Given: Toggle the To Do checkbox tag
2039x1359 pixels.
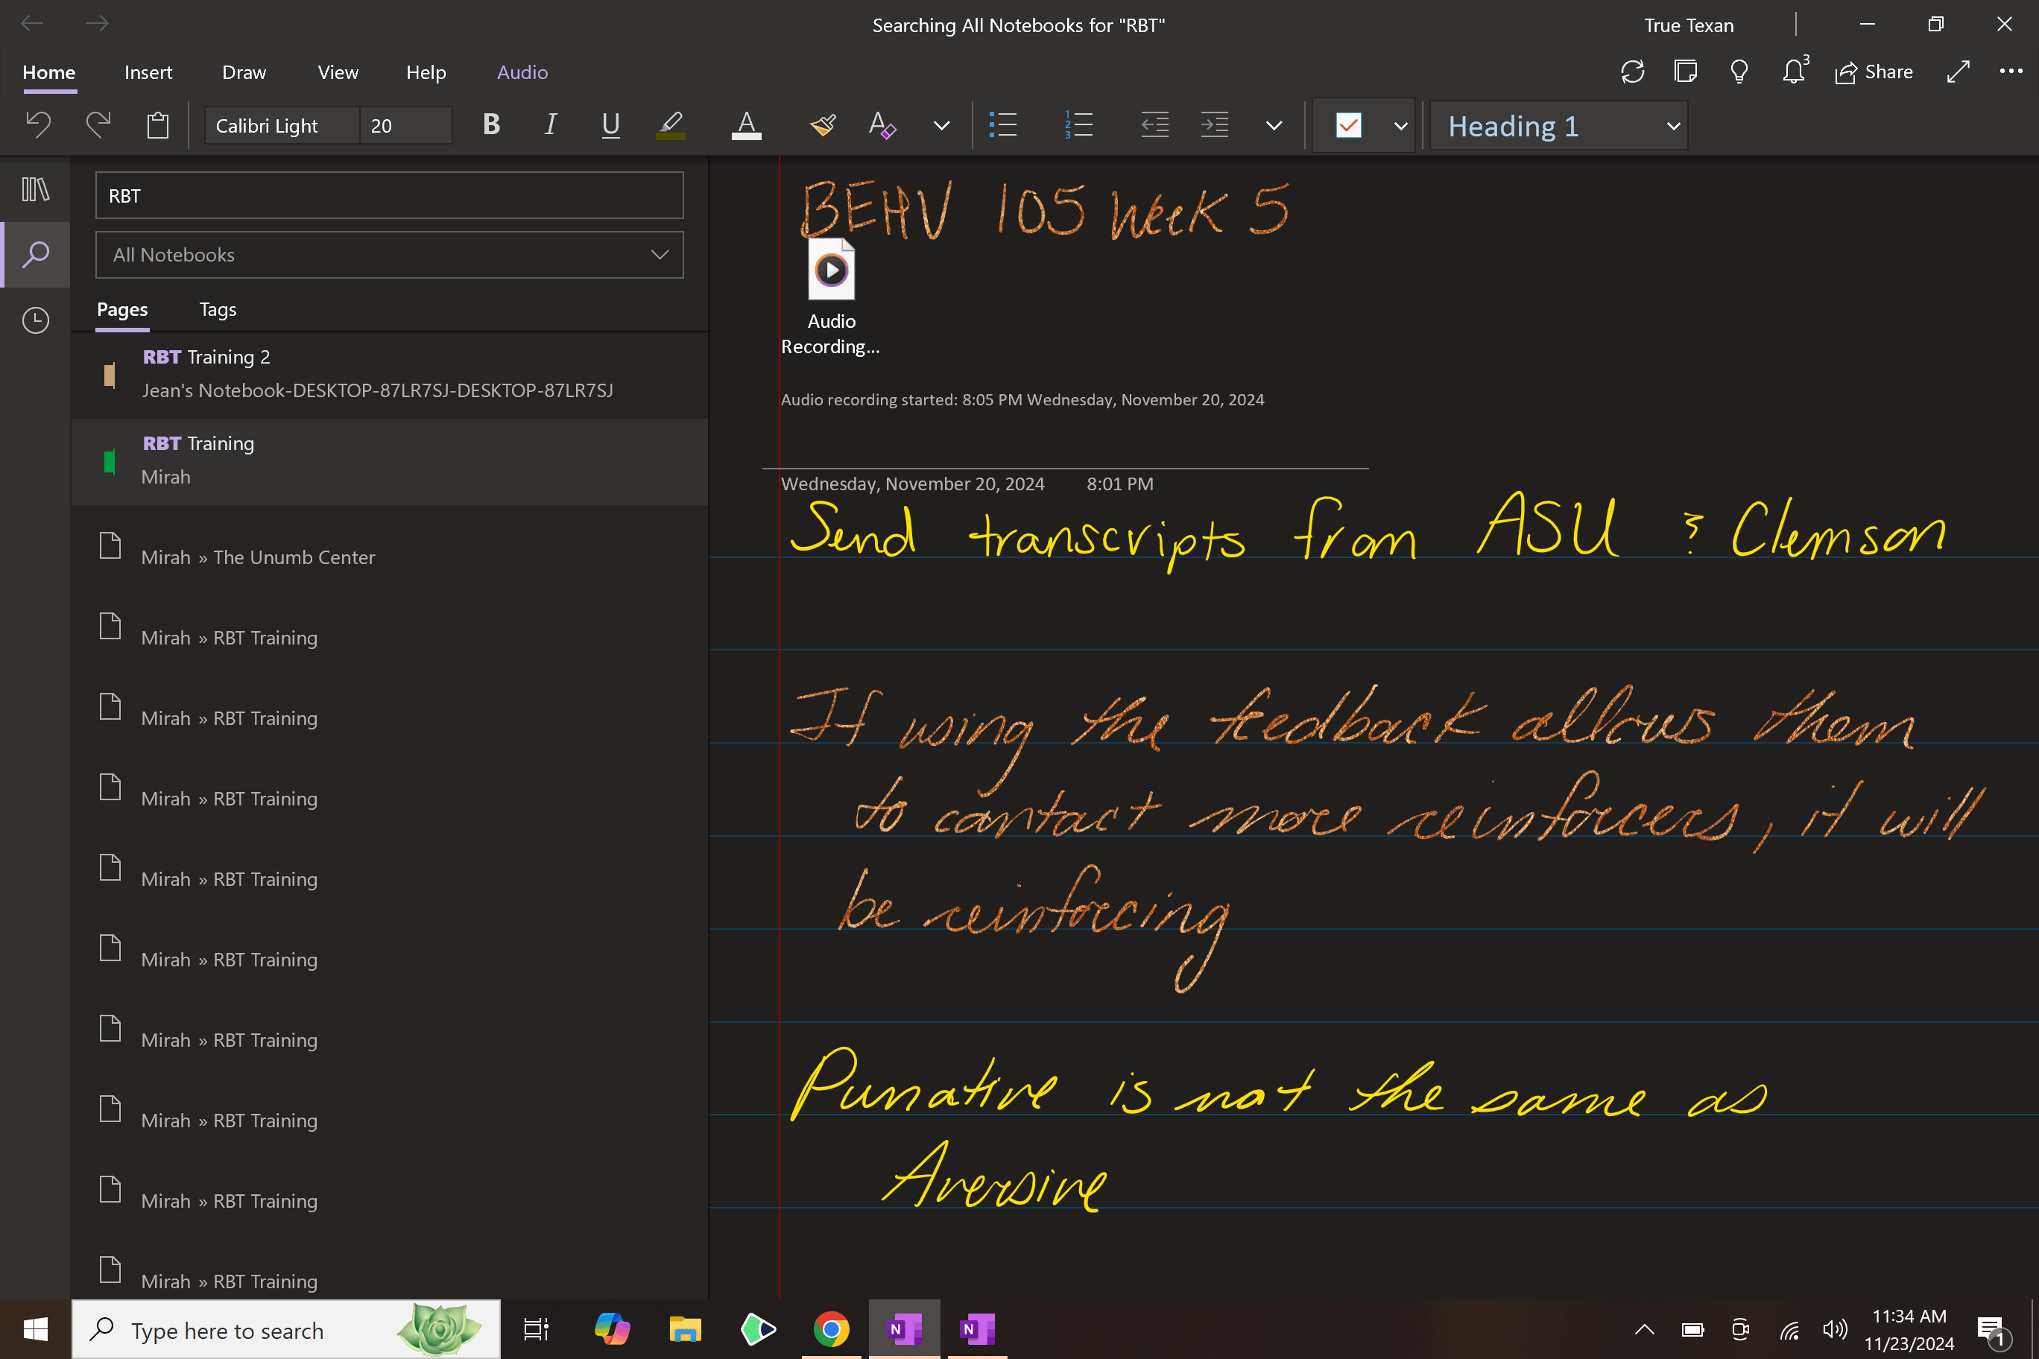Looking at the screenshot, I should pyautogui.click(x=1348, y=126).
